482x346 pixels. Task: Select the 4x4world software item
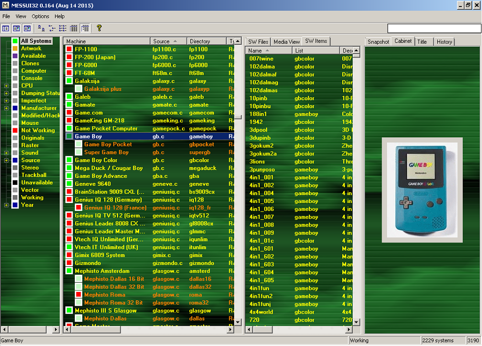pos(261,312)
